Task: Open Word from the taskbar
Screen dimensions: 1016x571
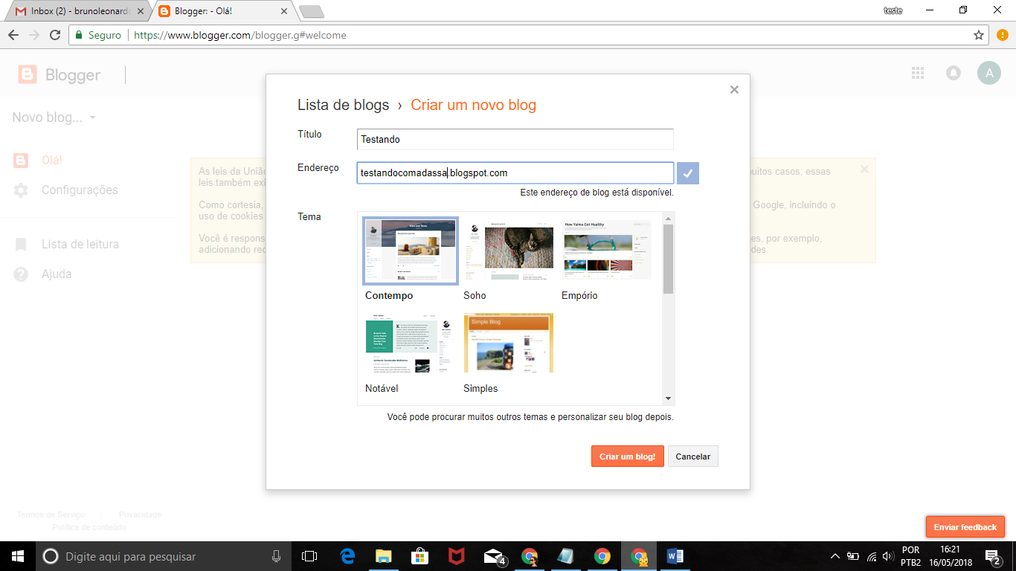Action: (x=675, y=556)
